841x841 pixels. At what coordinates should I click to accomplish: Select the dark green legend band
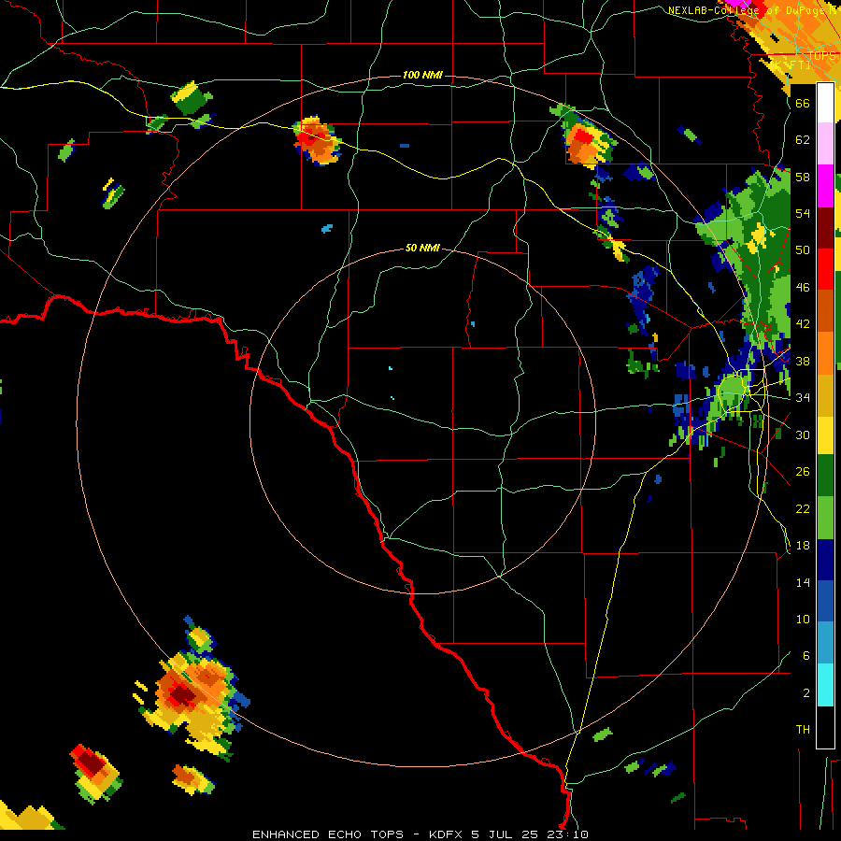(x=825, y=476)
